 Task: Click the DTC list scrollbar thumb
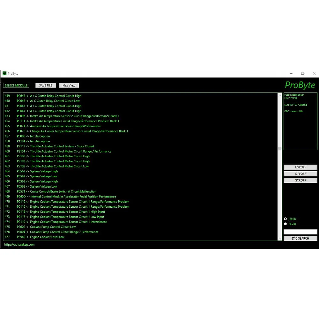pyautogui.click(x=280, y=149)
